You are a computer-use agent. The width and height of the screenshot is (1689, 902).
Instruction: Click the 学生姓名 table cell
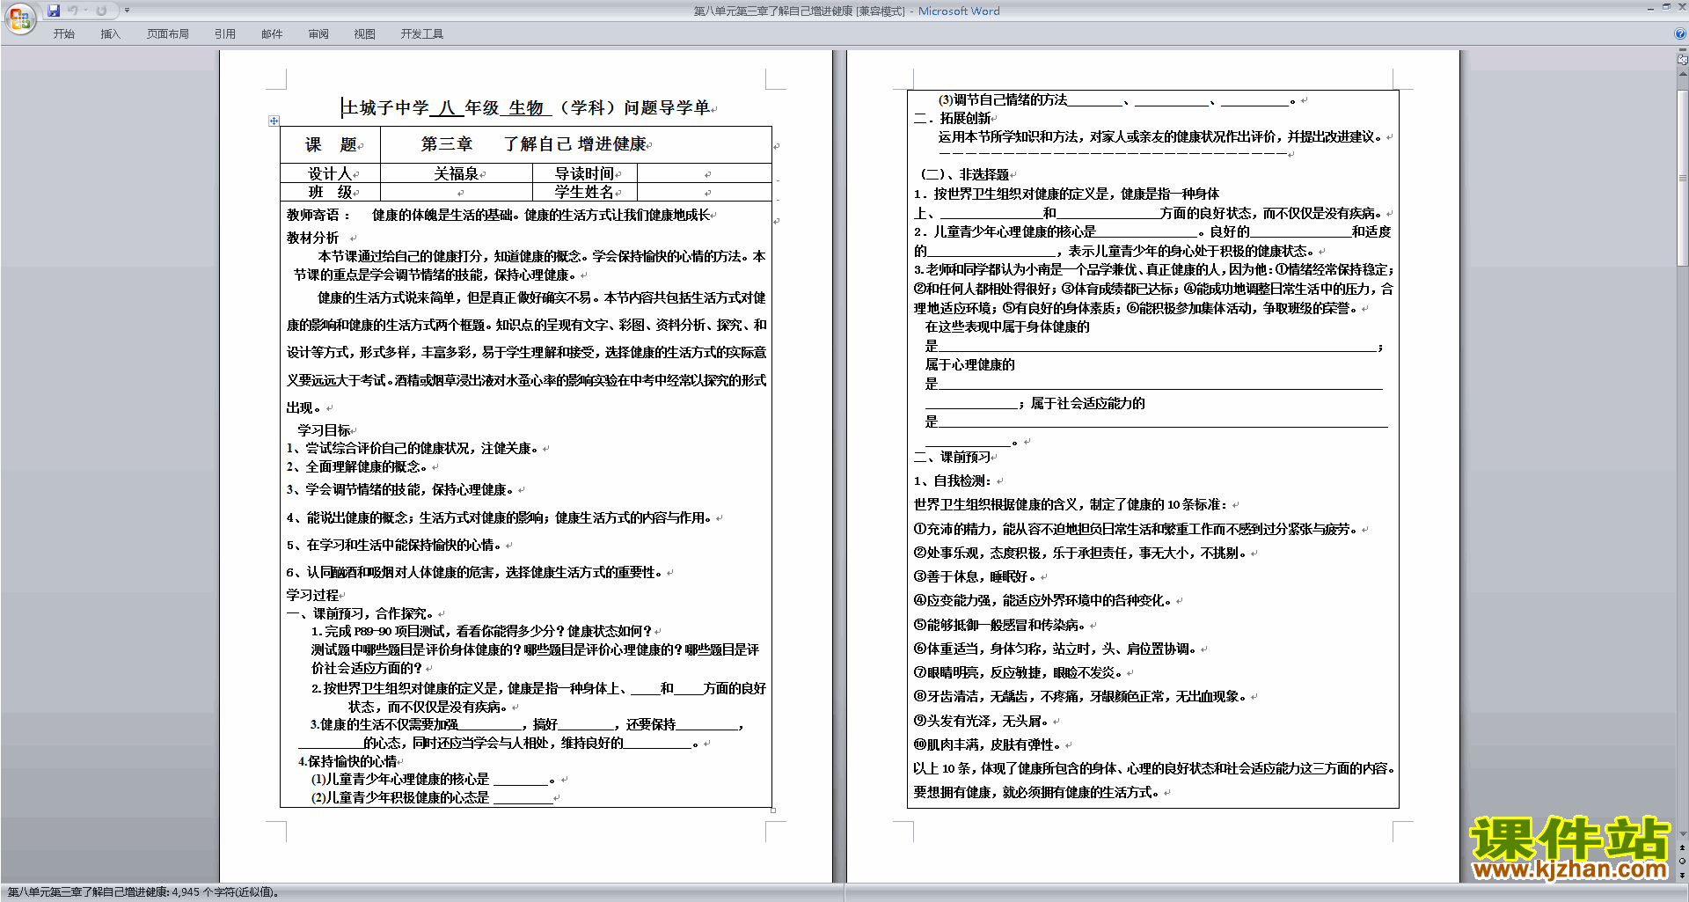[x=585, y=192]
